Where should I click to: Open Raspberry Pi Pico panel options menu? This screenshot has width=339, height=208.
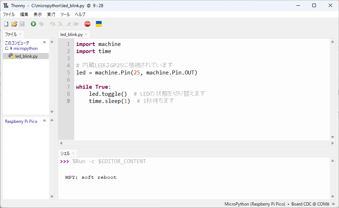pos(44,121)
